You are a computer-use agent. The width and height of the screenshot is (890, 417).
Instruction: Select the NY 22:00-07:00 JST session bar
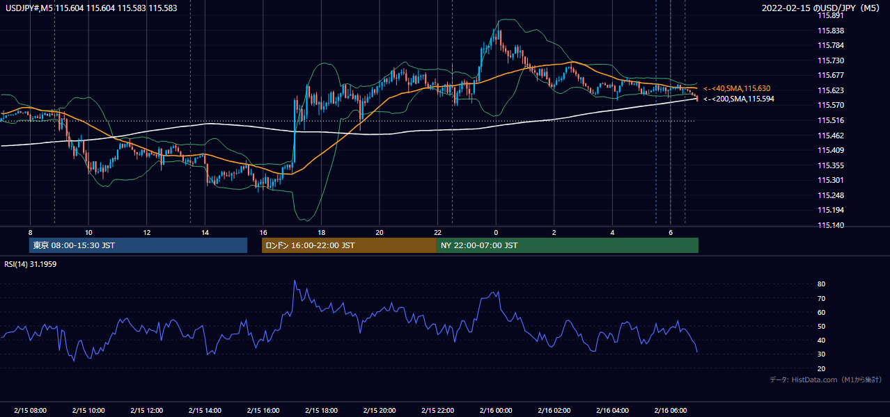[x=568, y=245]
